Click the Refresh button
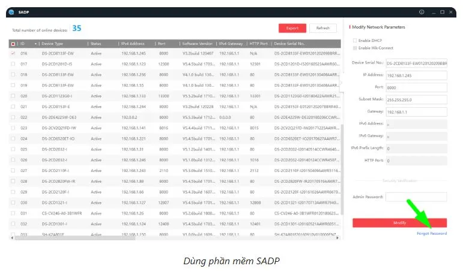 coord(322,28)
